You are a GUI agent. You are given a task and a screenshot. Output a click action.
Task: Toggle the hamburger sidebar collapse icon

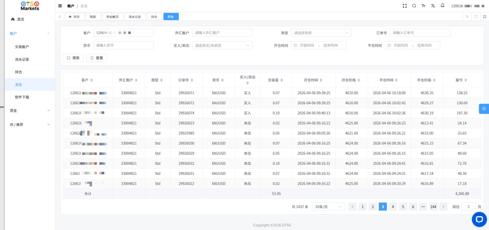point(60,6)
